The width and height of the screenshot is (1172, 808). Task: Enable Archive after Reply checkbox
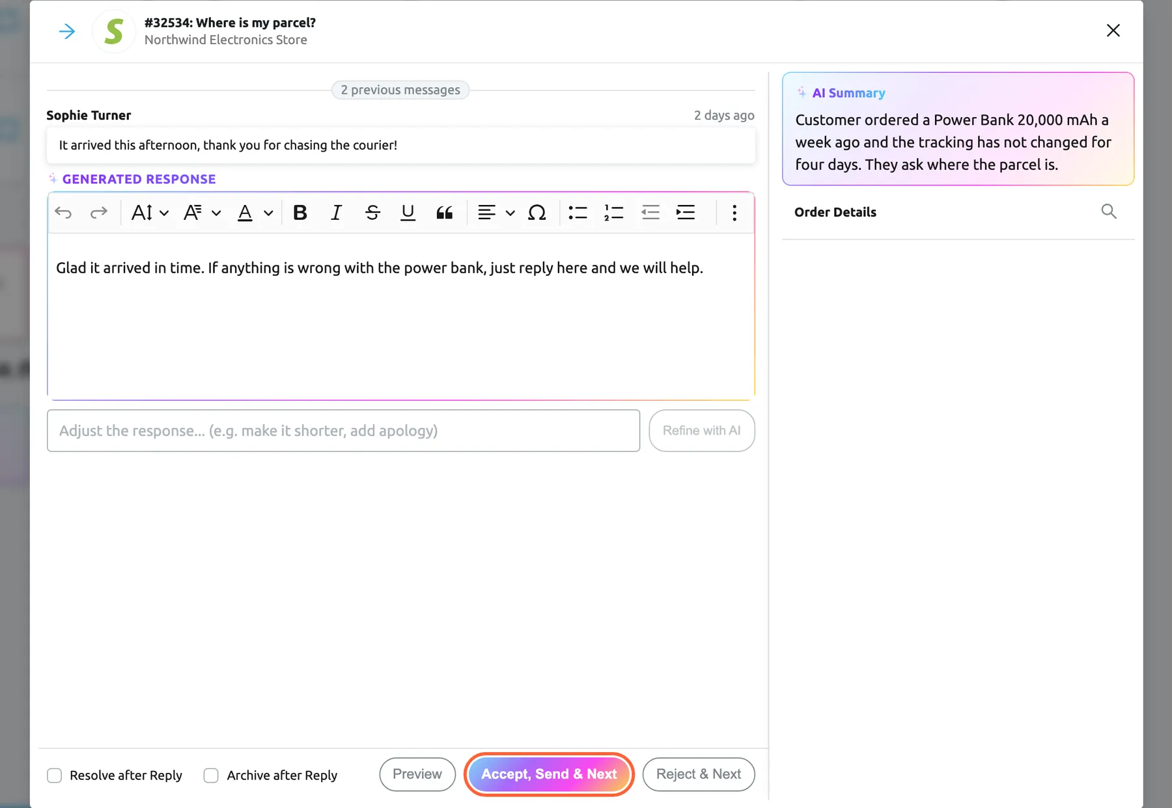[x=211, y=775]
